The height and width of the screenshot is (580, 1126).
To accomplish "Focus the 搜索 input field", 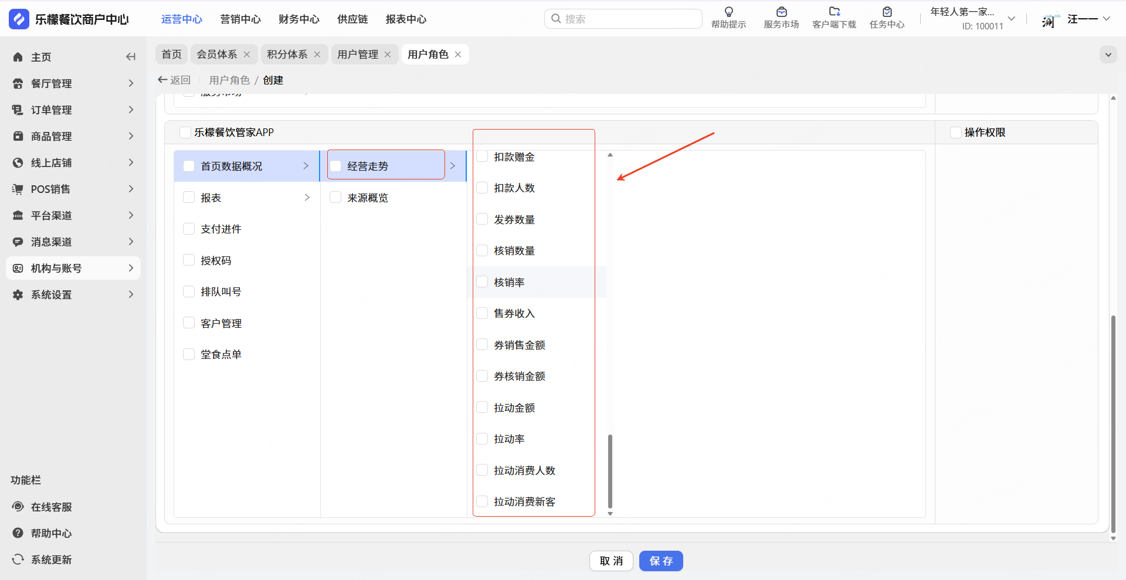I will click(623, 19).
